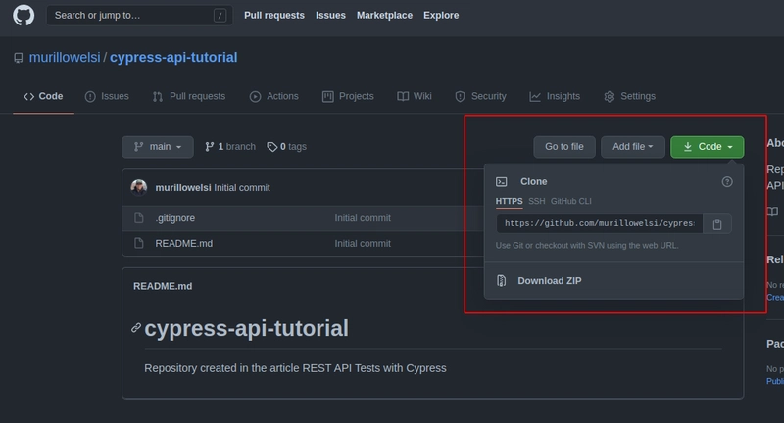
Task: Open Initial commit link in .gitignore row
Action: (363, 218)
